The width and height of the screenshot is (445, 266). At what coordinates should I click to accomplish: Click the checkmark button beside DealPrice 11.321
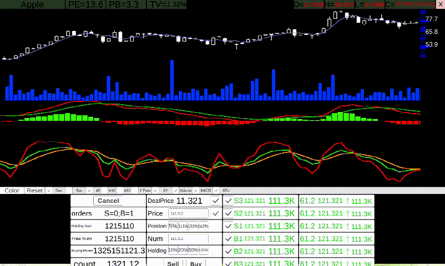click(x=216, y=201)
